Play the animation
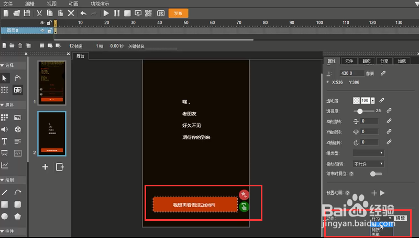This screenshot has height=238, width=419. tap(106, 13)
